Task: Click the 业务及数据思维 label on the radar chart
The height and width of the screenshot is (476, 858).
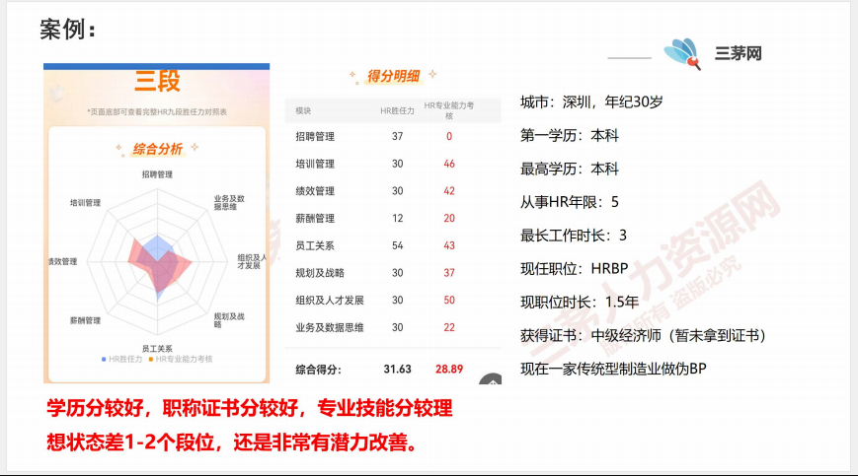Action: click(229, 202)
